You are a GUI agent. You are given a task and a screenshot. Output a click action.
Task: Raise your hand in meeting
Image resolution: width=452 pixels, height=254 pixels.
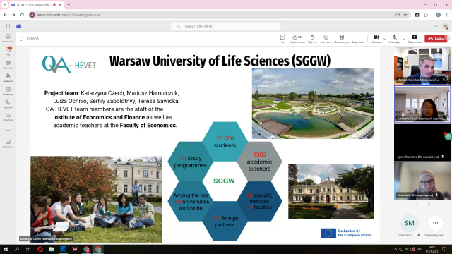point(312,39)
